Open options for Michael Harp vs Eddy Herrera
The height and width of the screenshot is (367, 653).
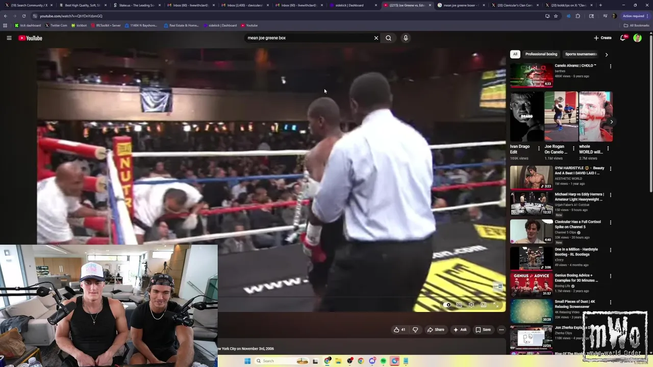(610, 195)
